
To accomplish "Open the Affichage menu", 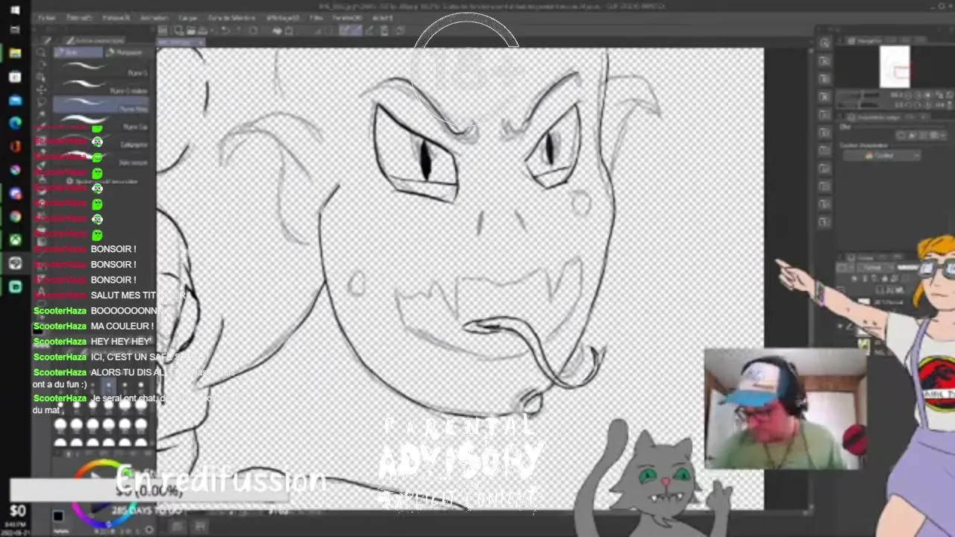I will point(283,17).
